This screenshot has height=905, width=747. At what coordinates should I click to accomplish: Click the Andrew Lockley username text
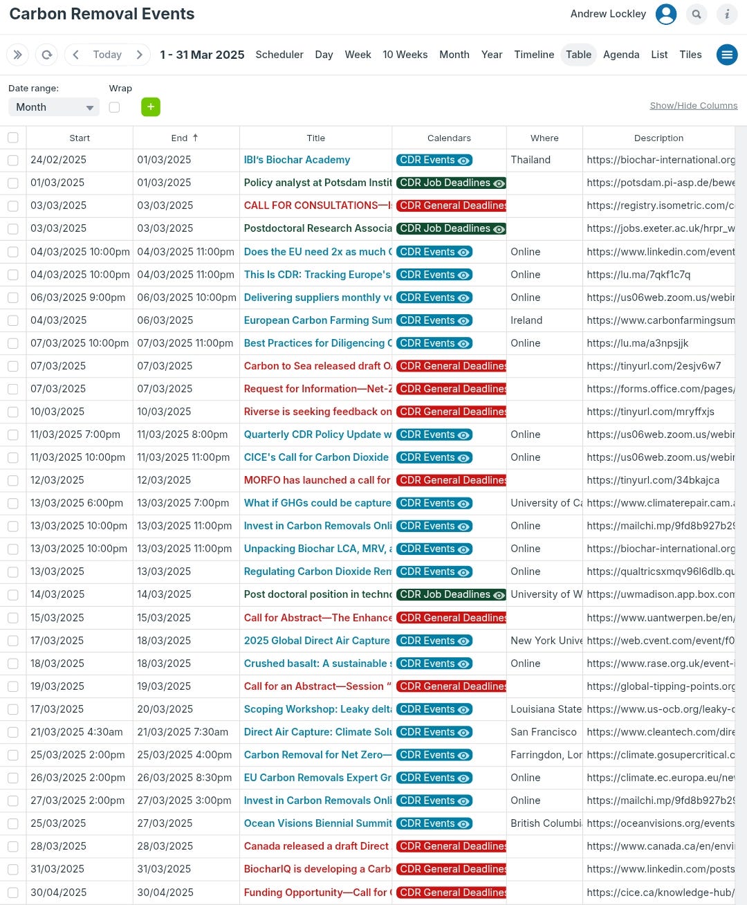[x=608, y=14]
